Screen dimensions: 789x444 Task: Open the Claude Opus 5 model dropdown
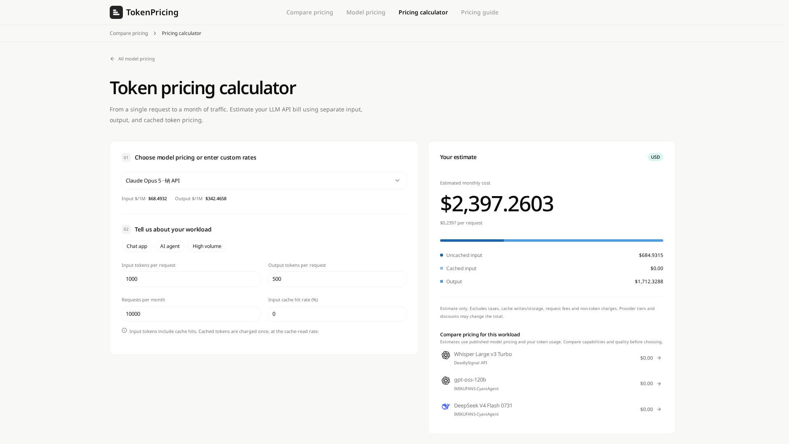(264, 180)
